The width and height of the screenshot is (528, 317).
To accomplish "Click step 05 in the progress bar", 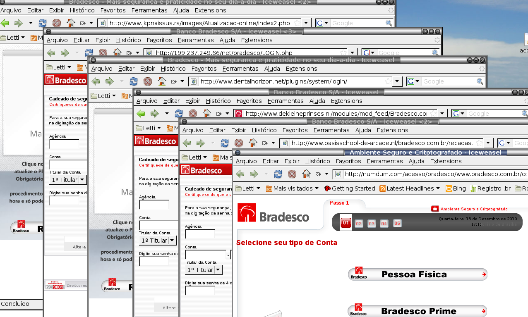I will (x=397, y=223).
